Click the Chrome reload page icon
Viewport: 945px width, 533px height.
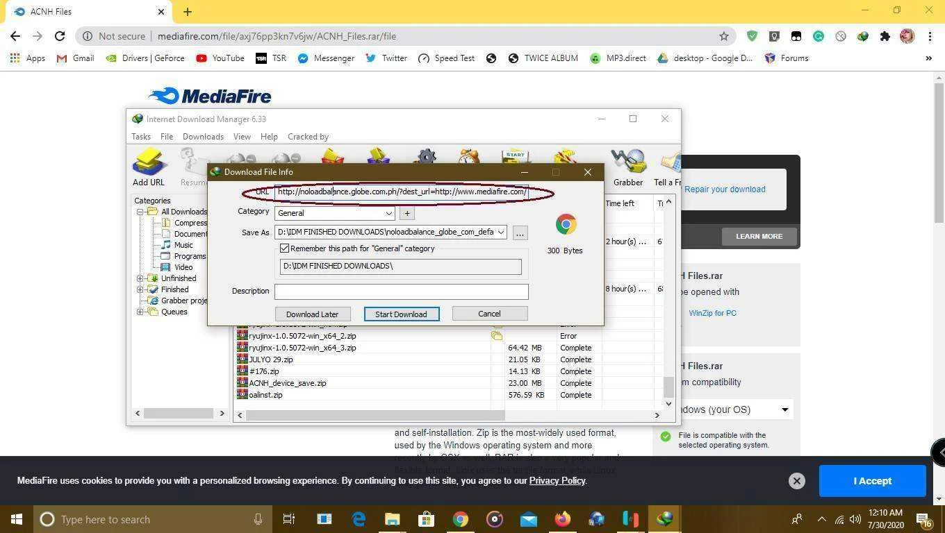(x=60, y=36)
